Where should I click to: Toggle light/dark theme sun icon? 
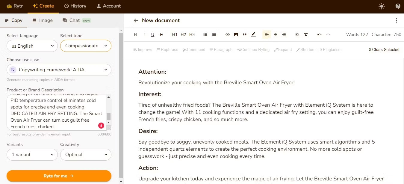tap(382, 6)
